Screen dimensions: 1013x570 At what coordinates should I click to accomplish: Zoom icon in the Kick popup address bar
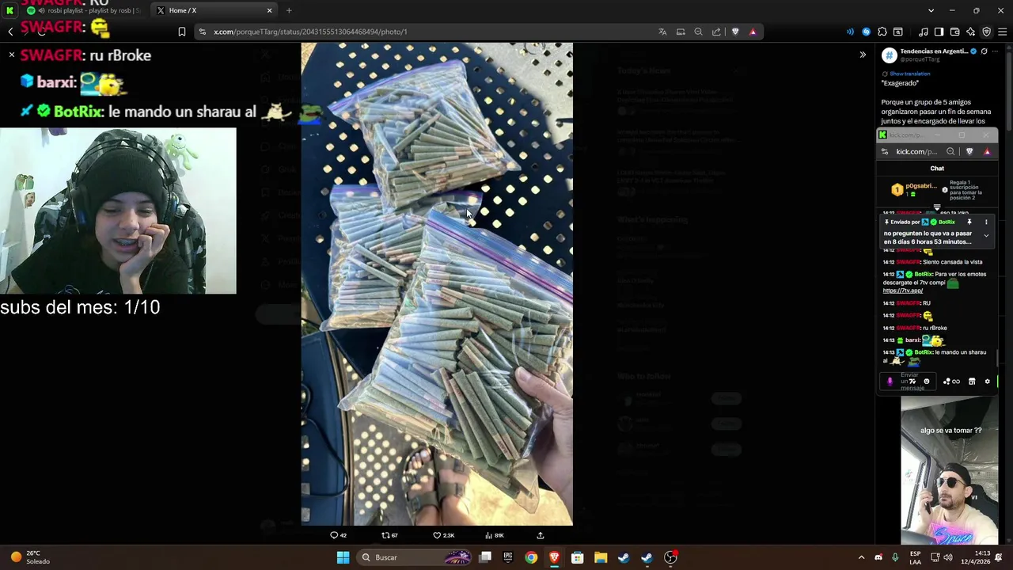point(950,151)
